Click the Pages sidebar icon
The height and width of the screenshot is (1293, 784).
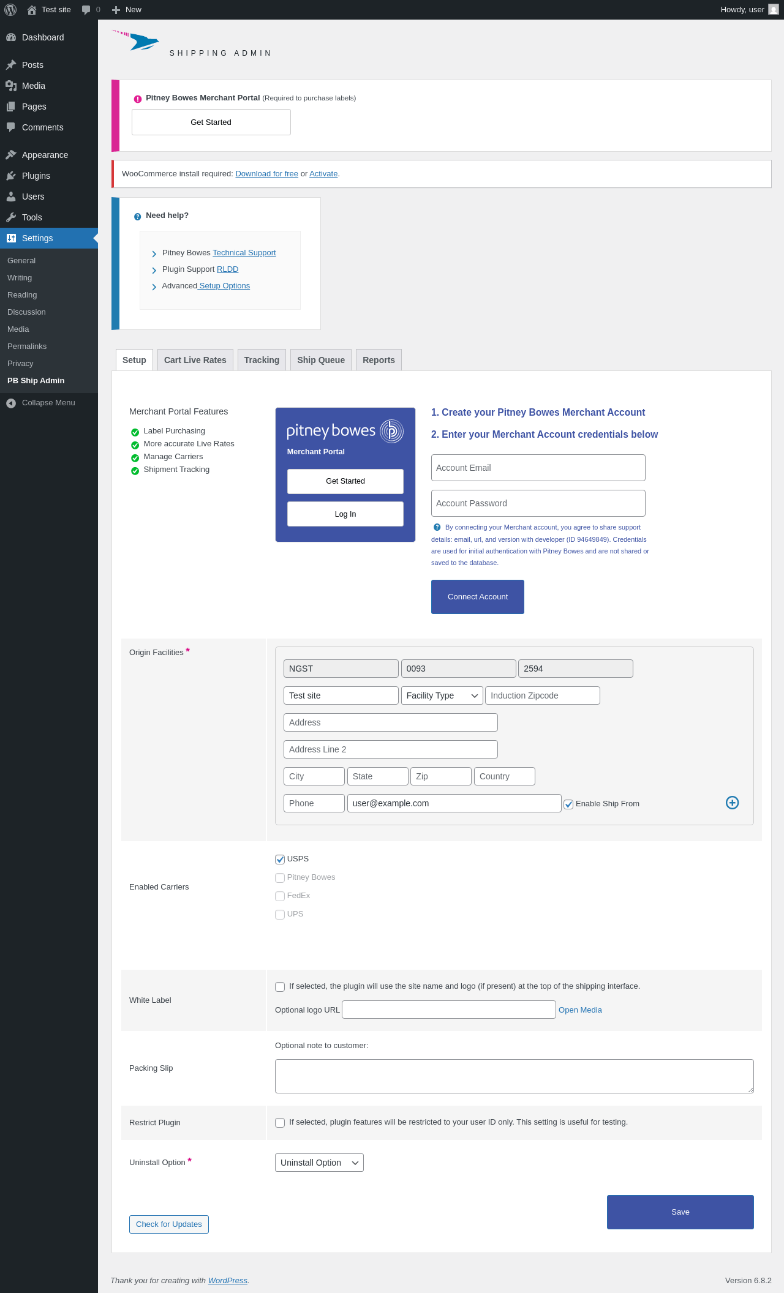click(x=11, y=107)
